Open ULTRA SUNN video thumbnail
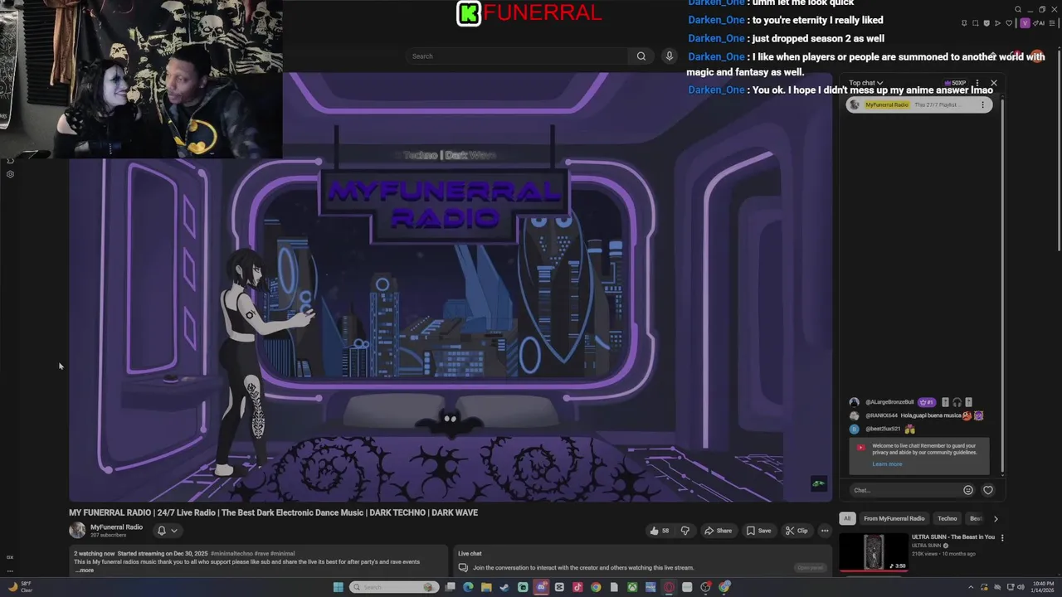Image resolution: width=1062 pixels, height=597 pixels. pos(874,552)
